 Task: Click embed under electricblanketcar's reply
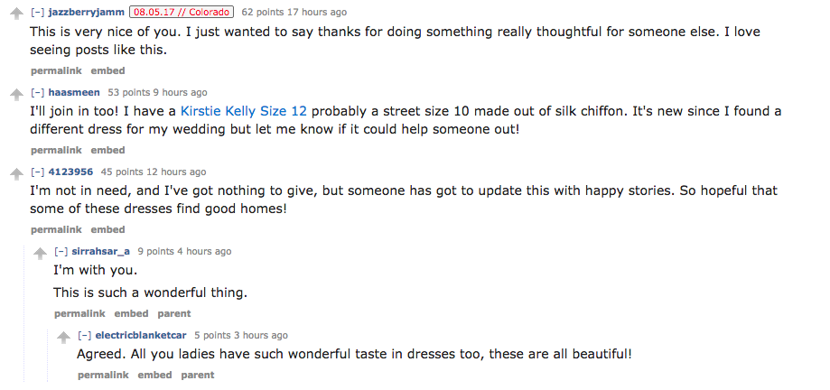154,375
